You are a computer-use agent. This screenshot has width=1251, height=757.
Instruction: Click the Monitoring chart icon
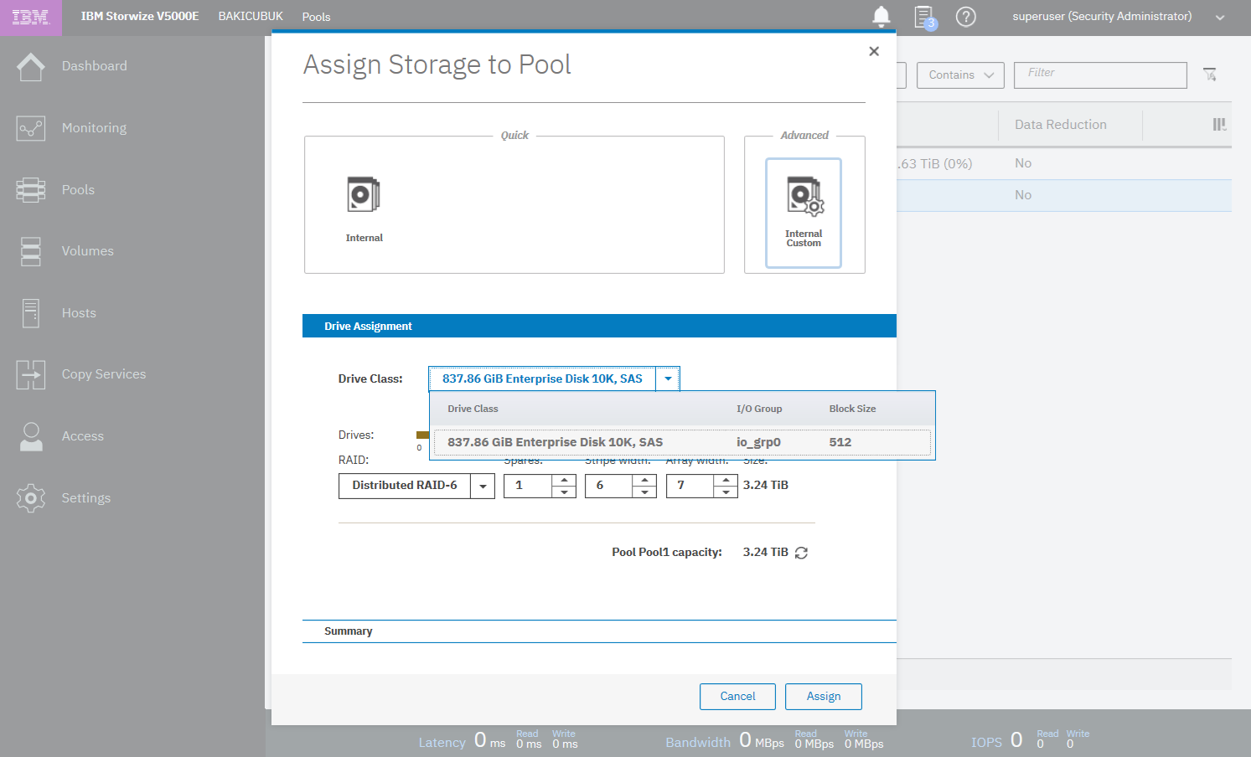[x=30, y=128]
